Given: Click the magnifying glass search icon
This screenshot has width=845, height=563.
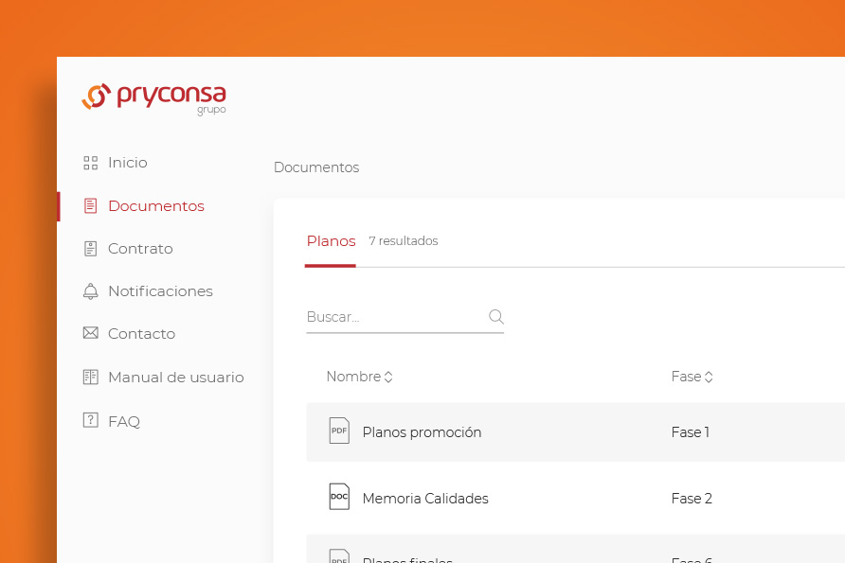Looking at the screenshot, I should coord(496,316).
